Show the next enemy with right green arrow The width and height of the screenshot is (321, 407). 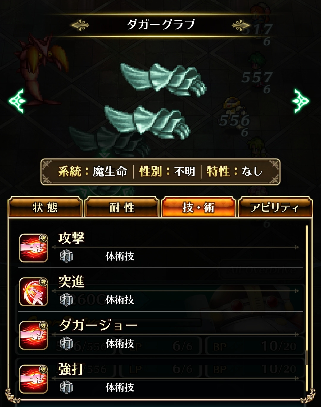301,101
